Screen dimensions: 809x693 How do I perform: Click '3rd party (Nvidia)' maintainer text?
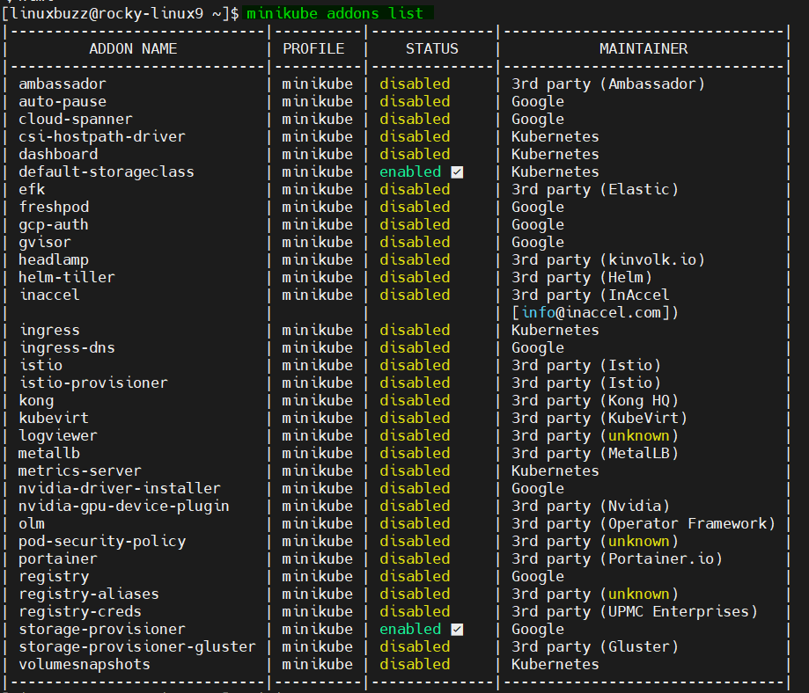pos(591,506)
